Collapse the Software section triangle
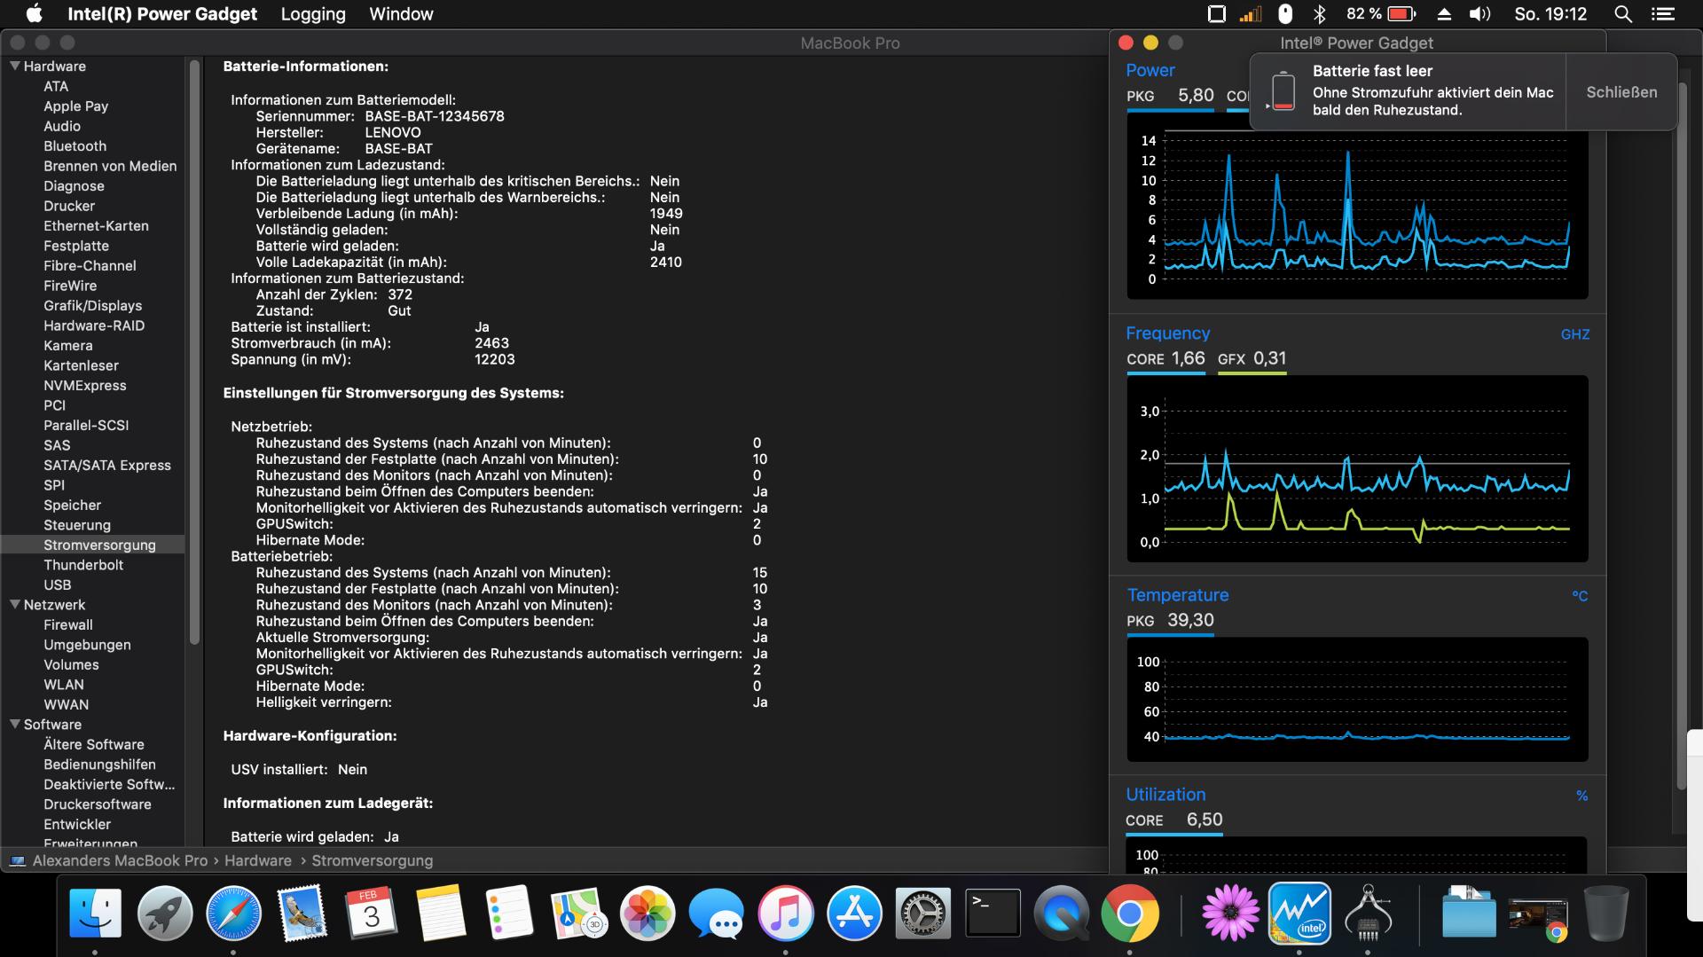The width and height of the screenshot is (1703, 957). [15, 724]
